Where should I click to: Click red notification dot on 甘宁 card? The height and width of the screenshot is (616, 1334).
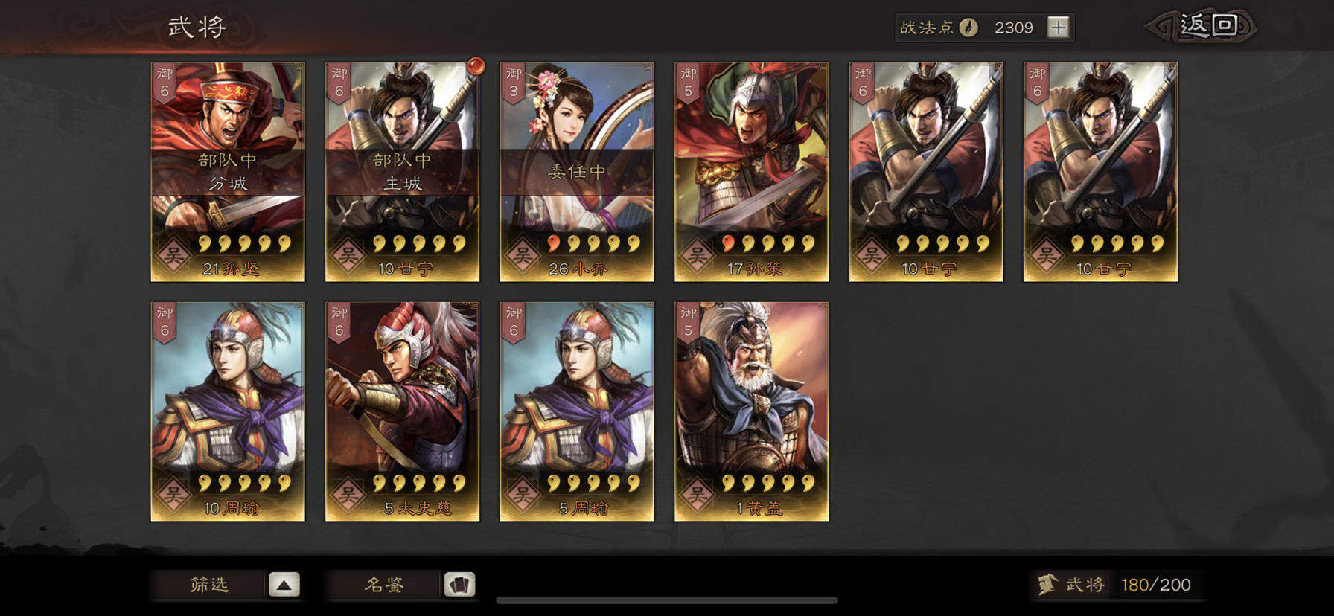476,66
